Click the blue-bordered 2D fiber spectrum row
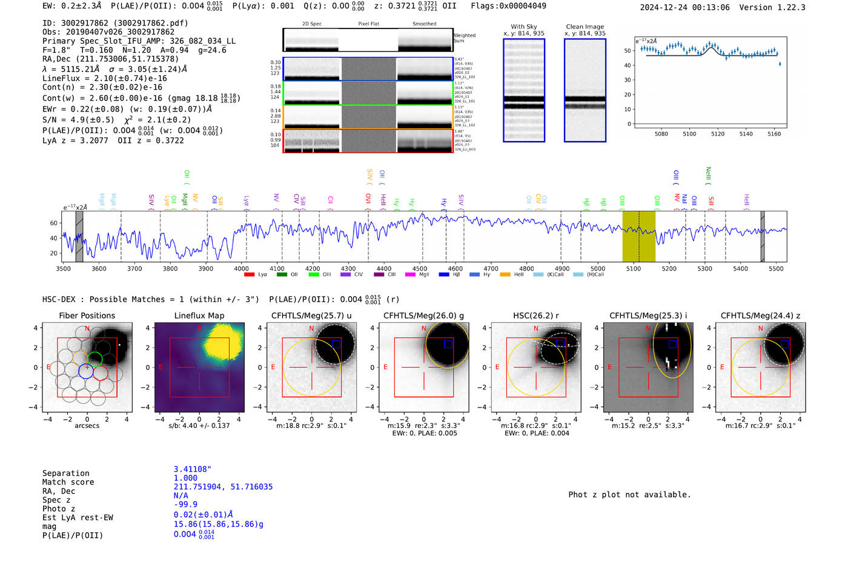The image size is (848, 577). click(x=368, y=69)
